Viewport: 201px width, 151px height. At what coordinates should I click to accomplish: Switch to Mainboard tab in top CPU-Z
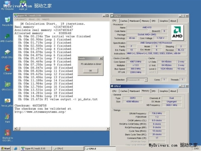[135, 21]
